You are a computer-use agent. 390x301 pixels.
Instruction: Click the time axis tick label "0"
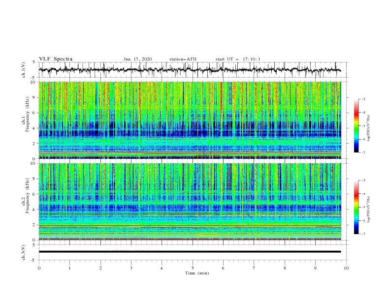[x=39, y=268]
